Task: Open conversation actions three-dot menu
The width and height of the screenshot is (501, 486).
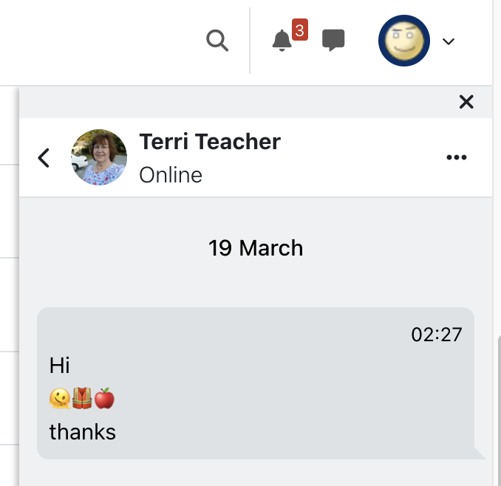Action: 457,157
